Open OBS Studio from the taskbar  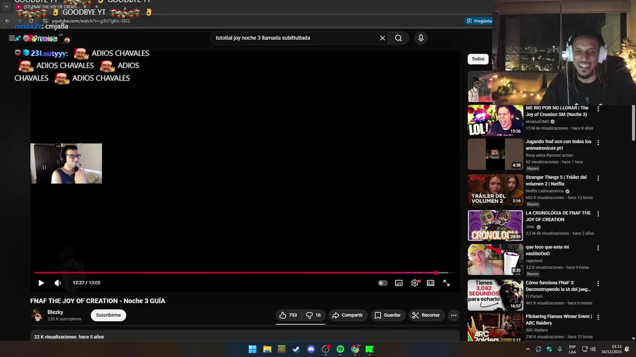[325, 349]
